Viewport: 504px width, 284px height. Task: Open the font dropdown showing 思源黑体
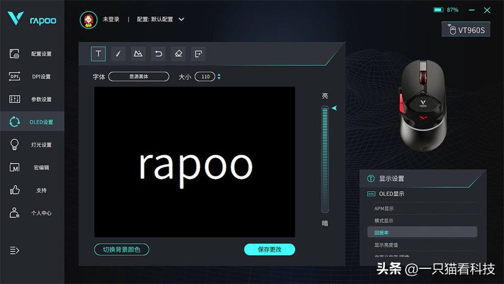tap(139, 77)
